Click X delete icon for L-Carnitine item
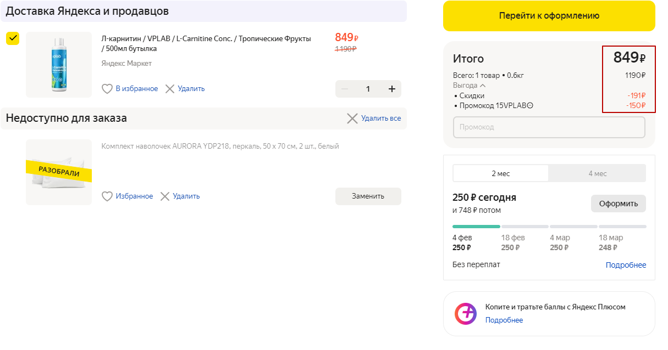668x350 pixels. [170, 89]
